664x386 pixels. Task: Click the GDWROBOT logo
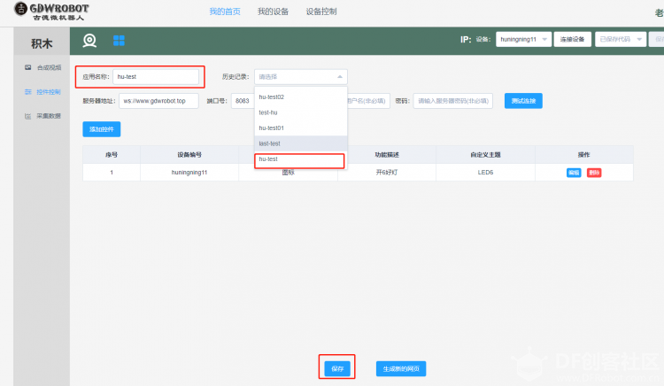coord(51,11)
